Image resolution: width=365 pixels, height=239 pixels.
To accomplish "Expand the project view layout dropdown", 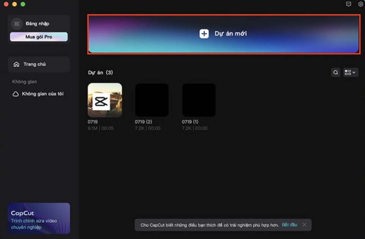I will (350, 73).
